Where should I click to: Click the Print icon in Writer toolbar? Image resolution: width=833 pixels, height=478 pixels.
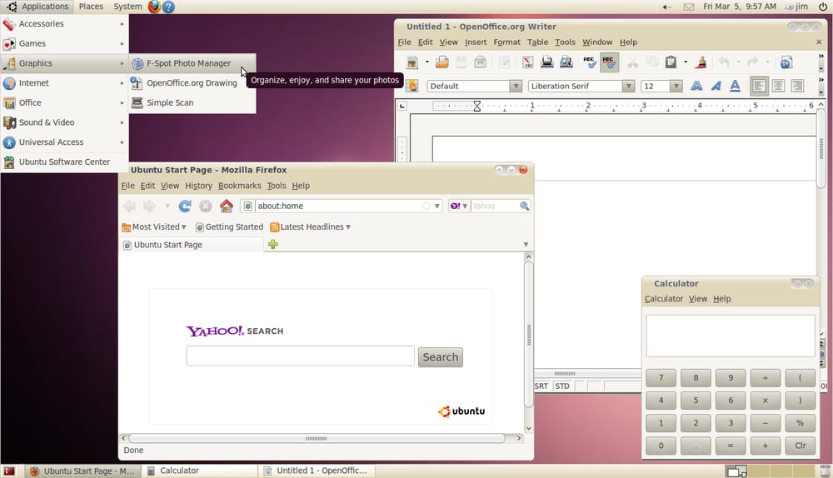pos(547,62)
